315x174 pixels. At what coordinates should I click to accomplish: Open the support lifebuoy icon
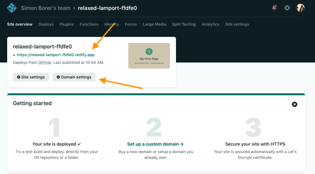point(287,8)
